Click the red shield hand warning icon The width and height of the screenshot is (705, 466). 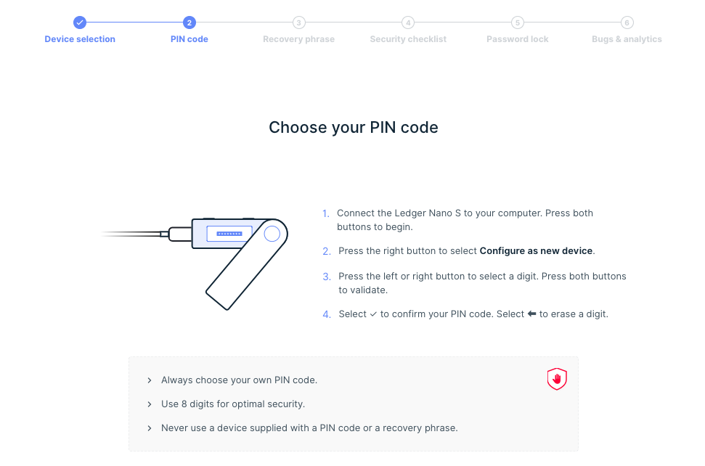tap(557, 379)
